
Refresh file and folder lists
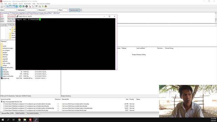pos(20,6)
